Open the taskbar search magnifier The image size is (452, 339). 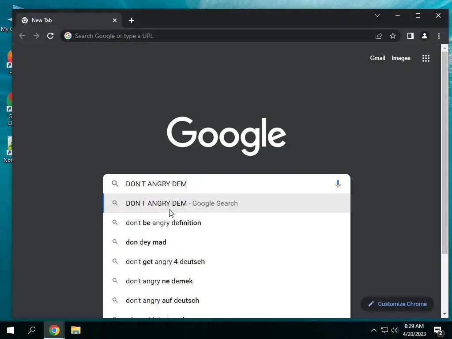tap(32, 330)
